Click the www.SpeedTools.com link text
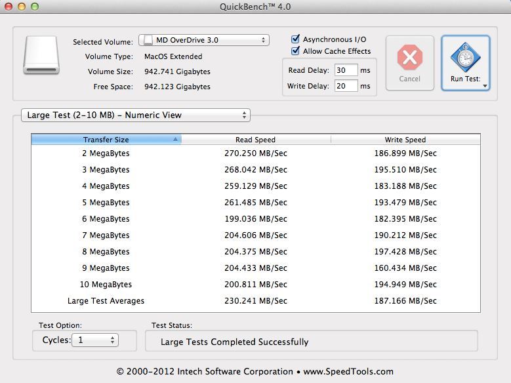Viewport: 511px width, 383px height. point(348,371)
